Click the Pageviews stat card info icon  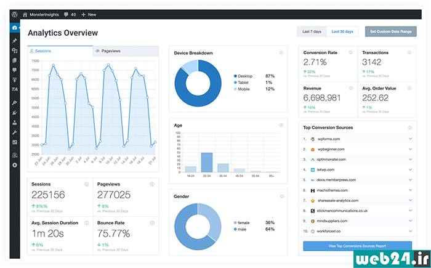(152, 184)
